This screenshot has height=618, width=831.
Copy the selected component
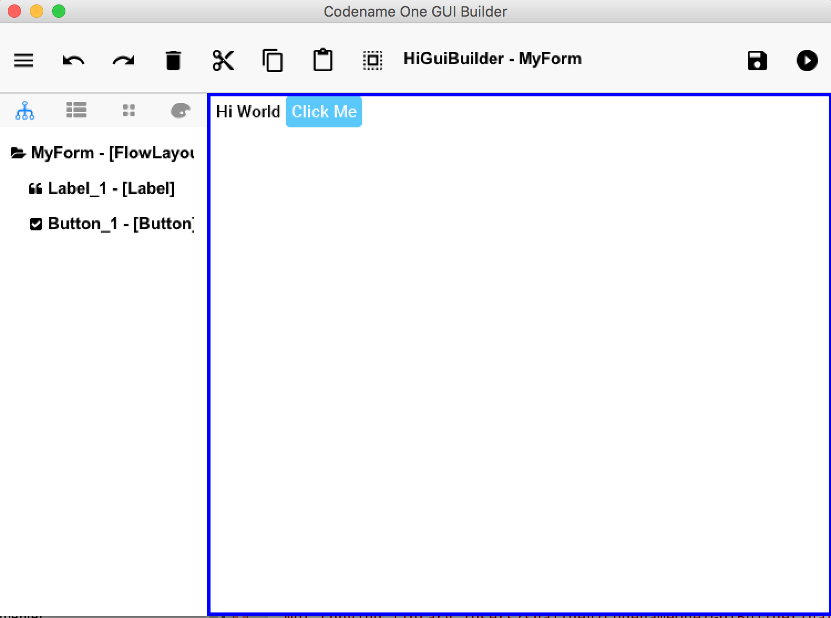pyautogui.click(x=273, y=60)
